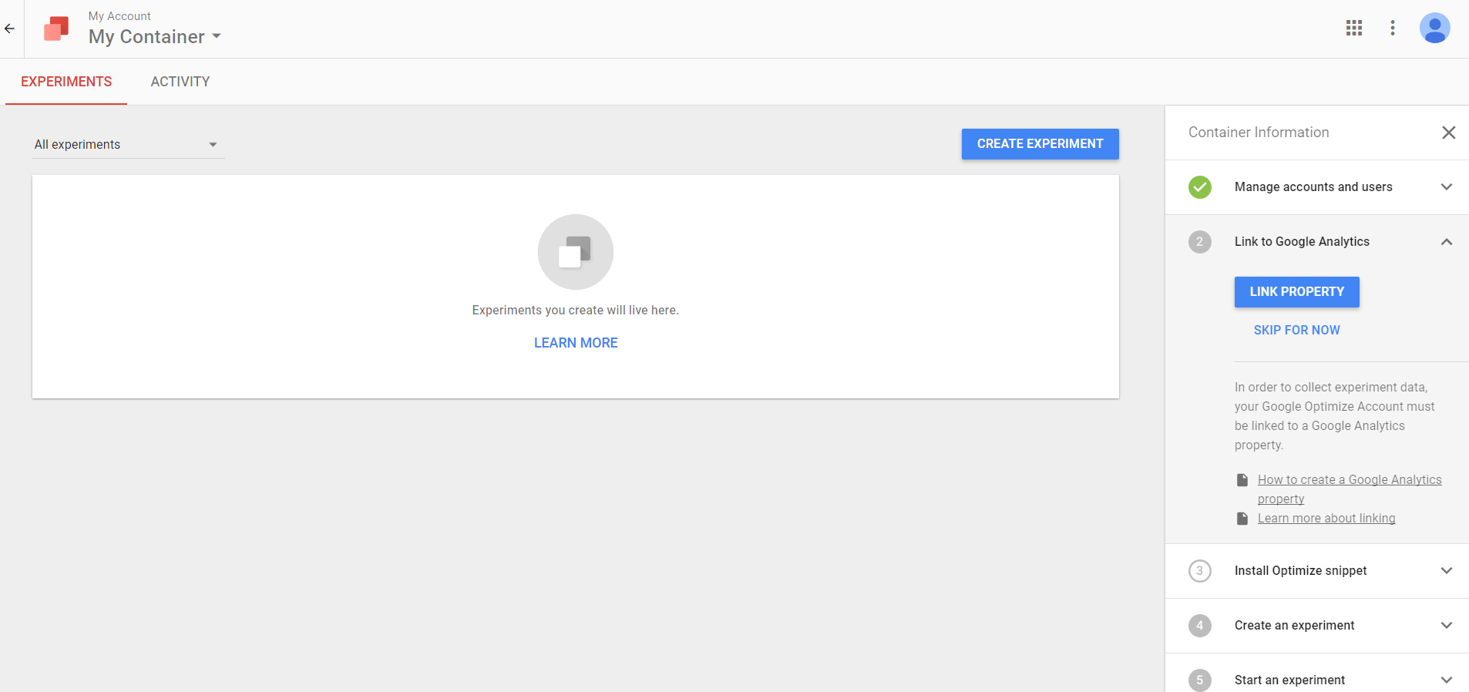1469x692 pixels.
Task: Click the user account avatar
Action: coord(1434,29)
